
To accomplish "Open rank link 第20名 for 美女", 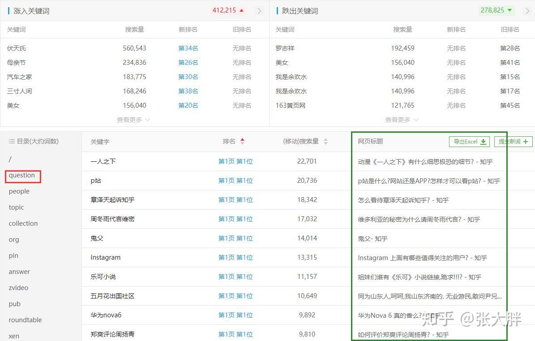I will (188, 105).
